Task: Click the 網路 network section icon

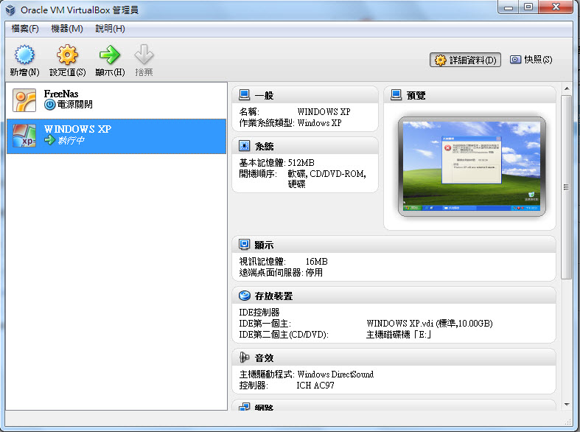Action: click(245, 407)
